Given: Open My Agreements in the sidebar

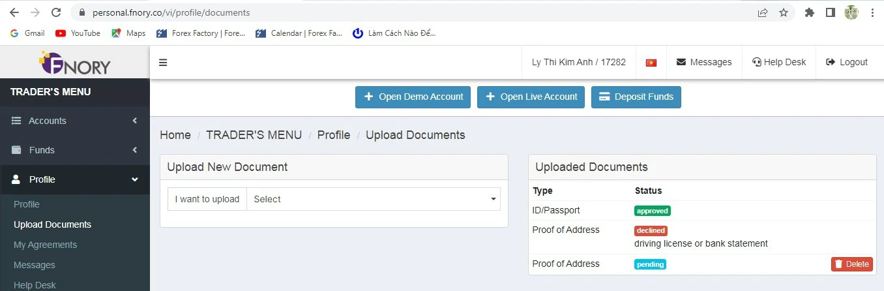Looking at the screenshot, I should coord(45,245).
